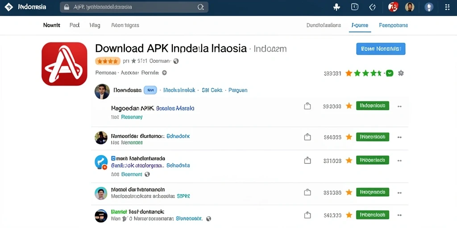Click the round icon after Pernile
Image resolution: width=457 pixels, height=228 pixels.
pos(164,73)
